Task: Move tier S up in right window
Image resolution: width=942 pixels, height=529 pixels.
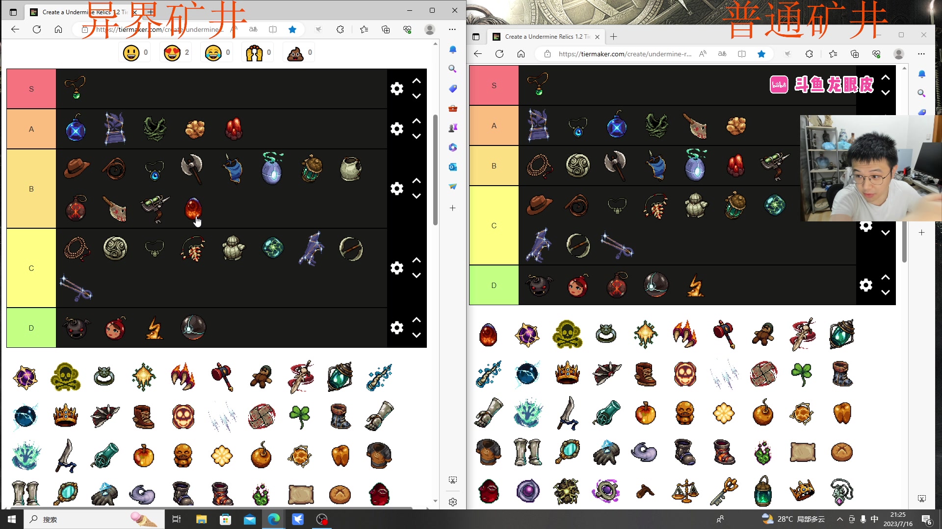Action: pos(886,77)
